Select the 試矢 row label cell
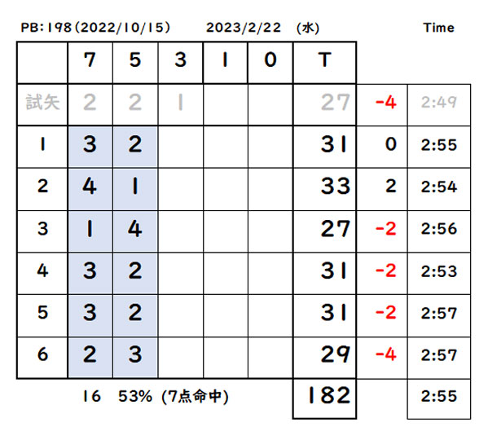The height and width of the screenshot is (440, 488). pos(42,104)
